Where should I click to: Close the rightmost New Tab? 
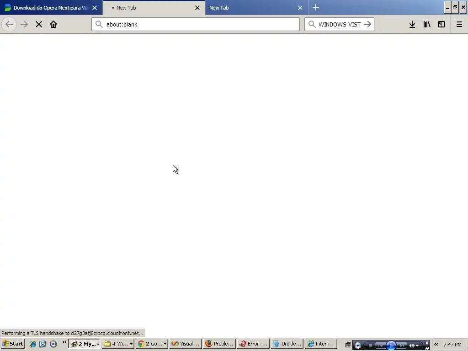300,8
